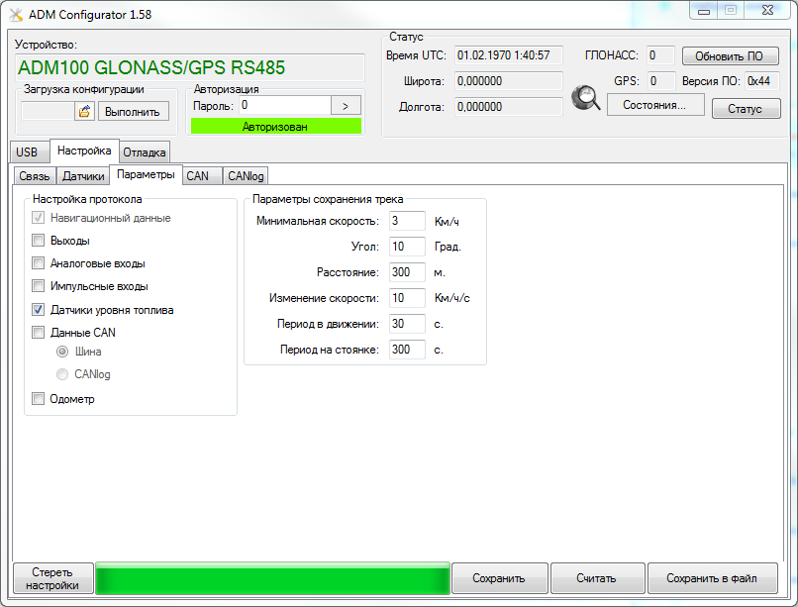
Task: Select the Шина radio button
Action: 62,352
